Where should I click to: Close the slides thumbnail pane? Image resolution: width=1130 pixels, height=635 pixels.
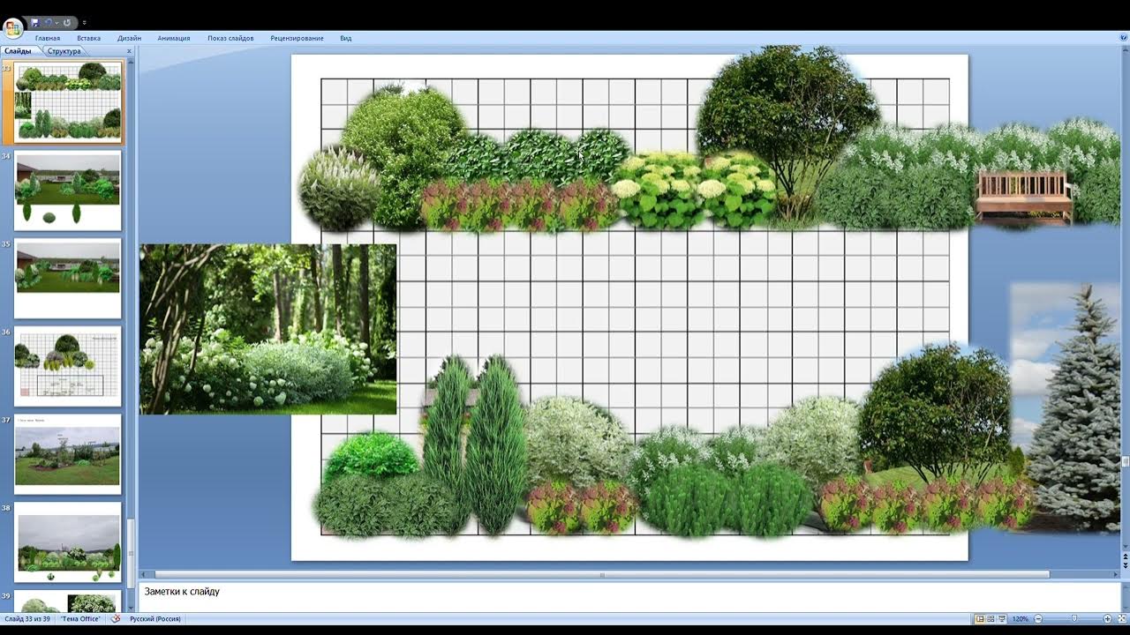pyautogui.click(x=129, y=51)
